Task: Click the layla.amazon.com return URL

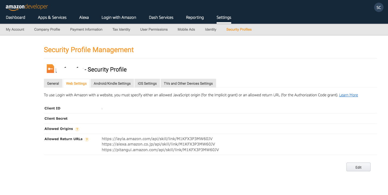Action: click(x=157, y=139)
